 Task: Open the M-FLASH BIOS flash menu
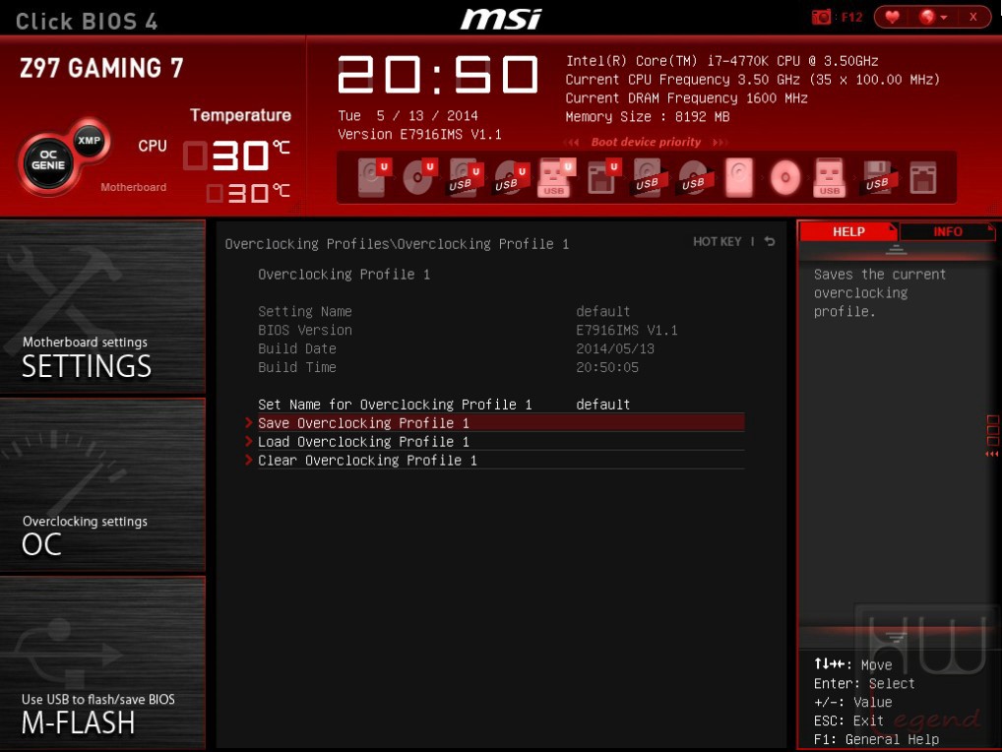coord(103,662)
